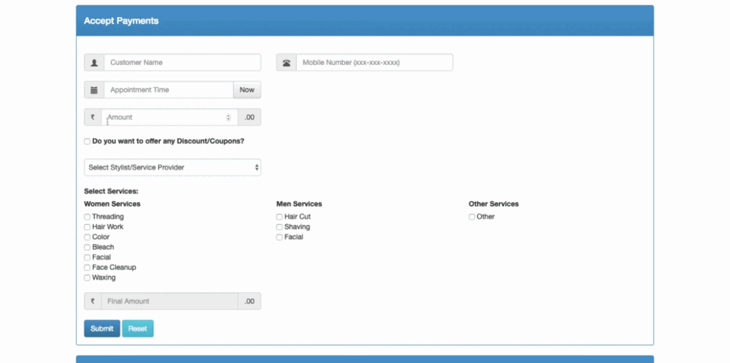
Task: Click the rupee icon beside Amount field
Action: [93, 118]
